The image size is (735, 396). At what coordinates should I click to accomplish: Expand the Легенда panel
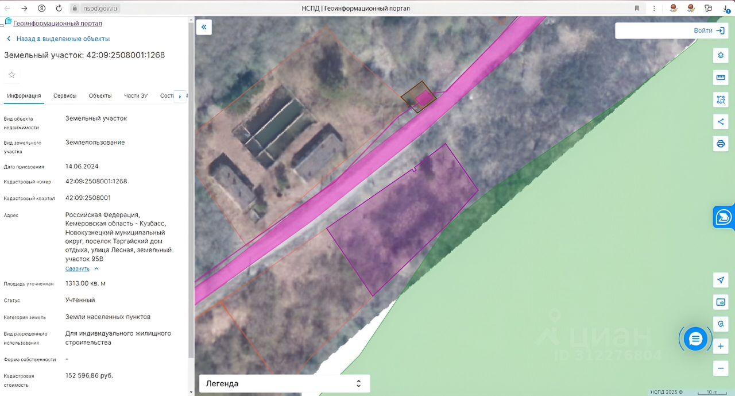point(285,383)
